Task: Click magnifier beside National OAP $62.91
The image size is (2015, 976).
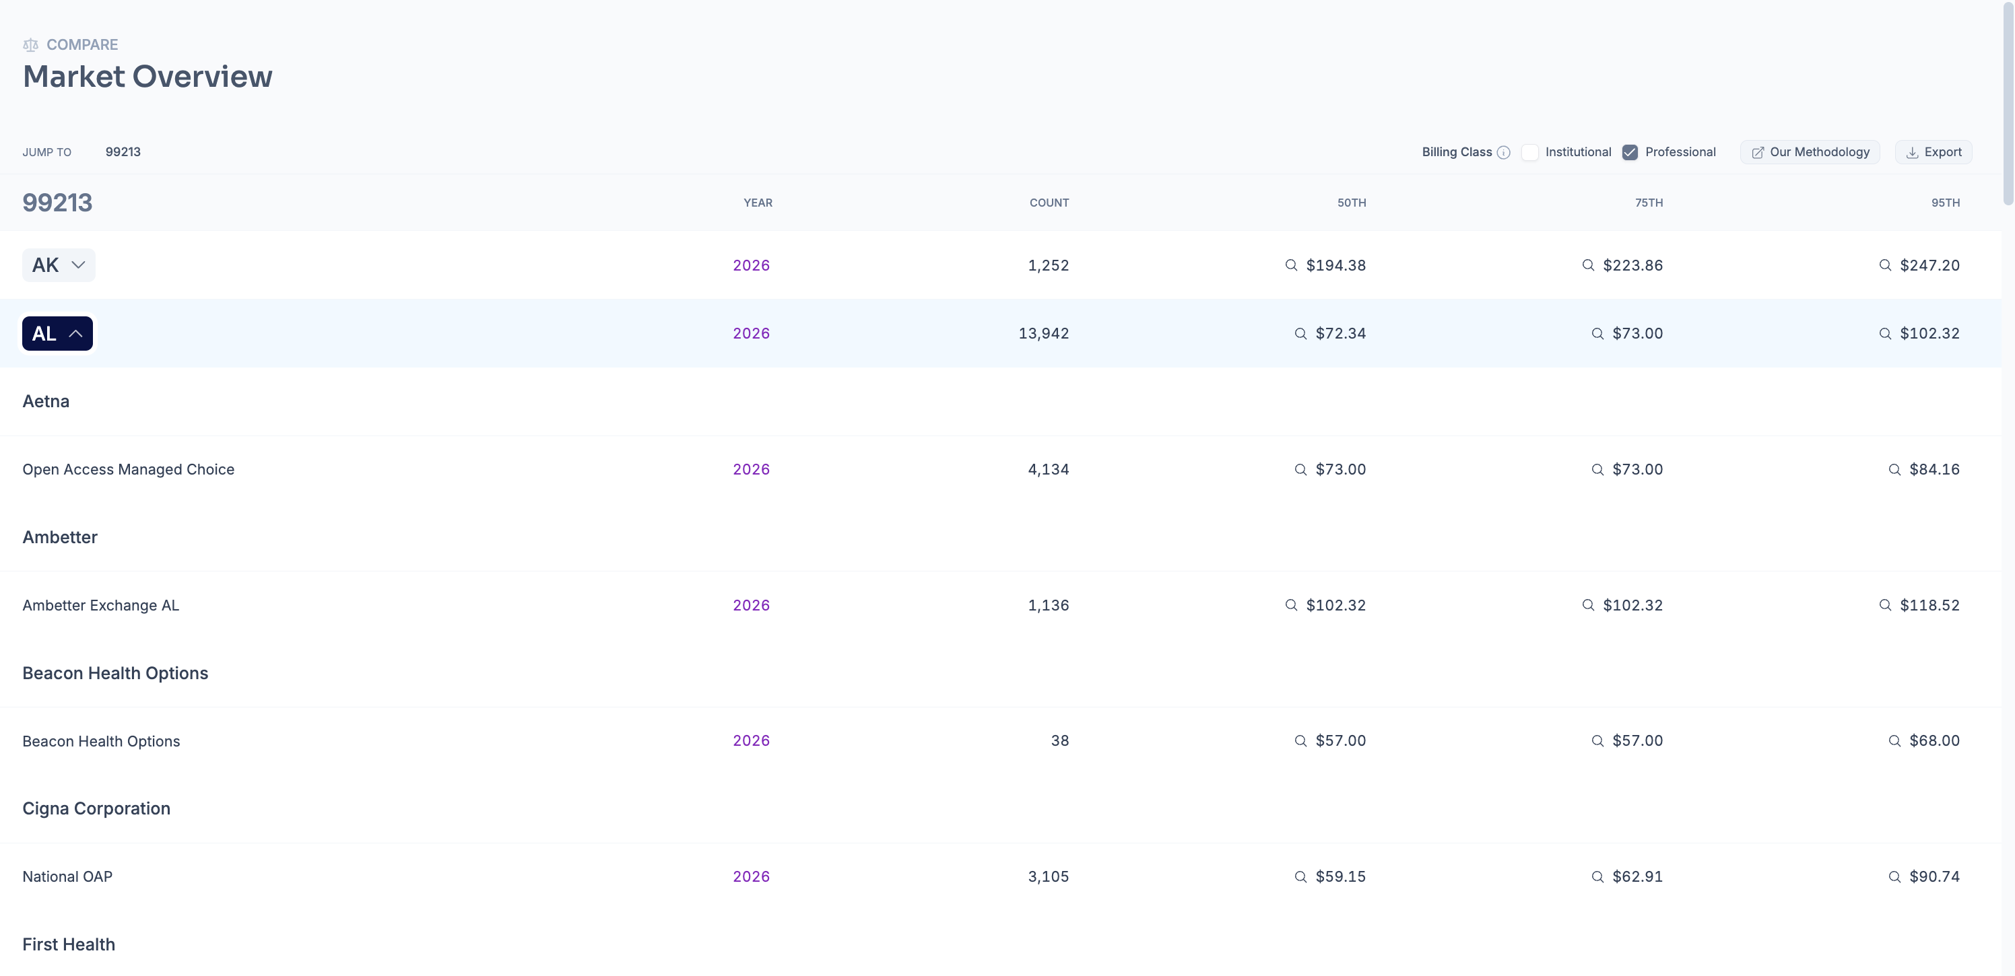Action: point(1597,876)
